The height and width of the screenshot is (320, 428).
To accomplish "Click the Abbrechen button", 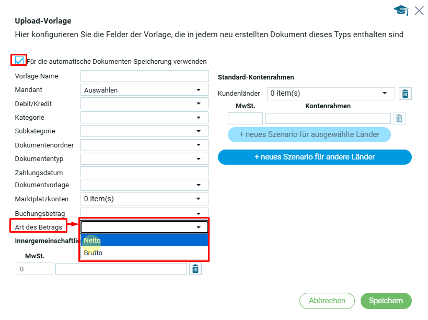I will tap(327, 301).
